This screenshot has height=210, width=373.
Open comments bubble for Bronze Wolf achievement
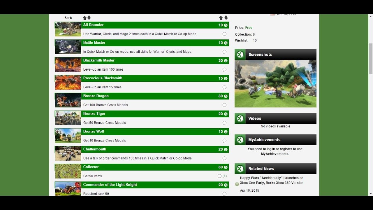point(224,141)
